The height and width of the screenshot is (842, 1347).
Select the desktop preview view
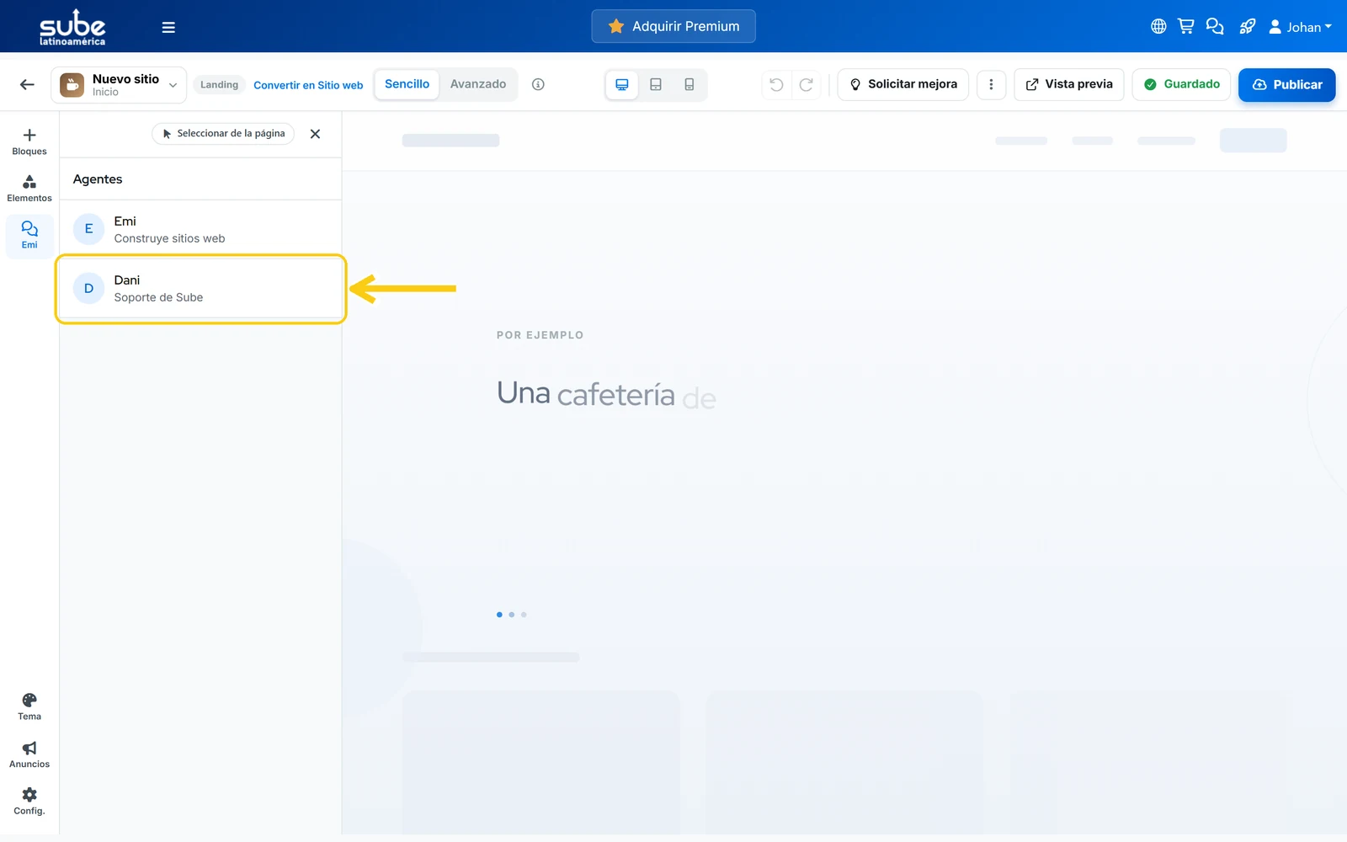click(x=622, y=84)
